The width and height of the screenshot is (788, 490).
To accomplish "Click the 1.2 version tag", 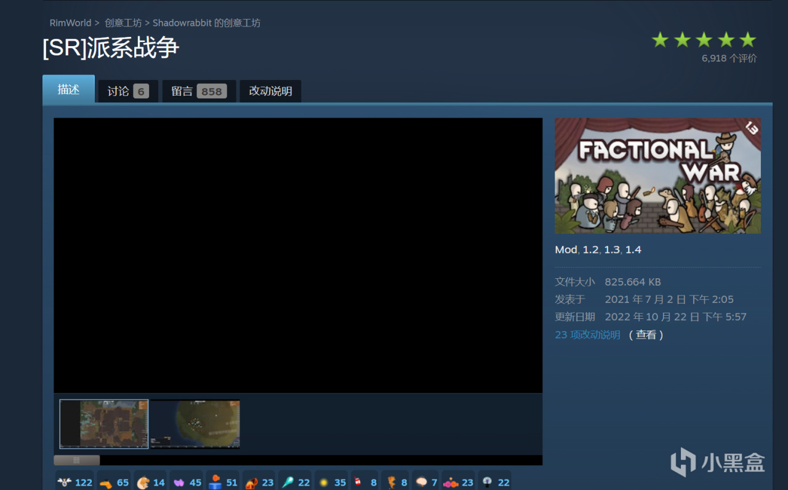I will point(590,250).
